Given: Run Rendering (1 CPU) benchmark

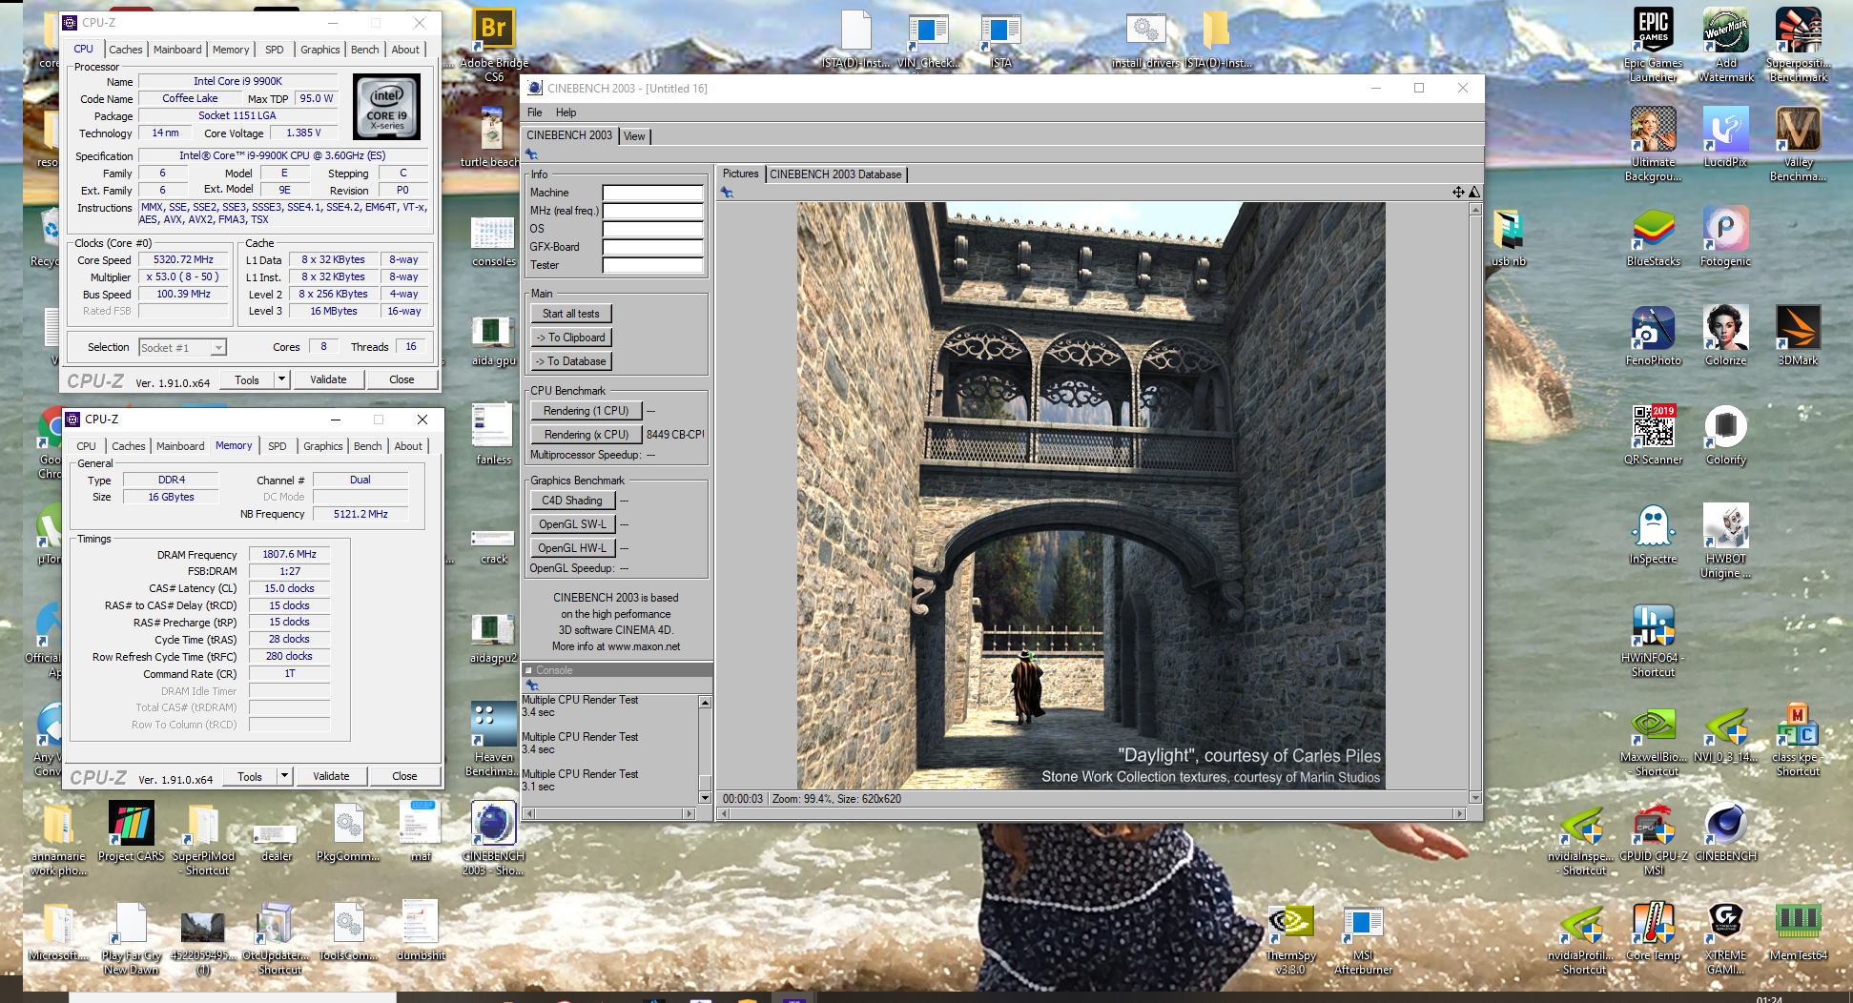Looking at the screenshot, I should point(587,411).
